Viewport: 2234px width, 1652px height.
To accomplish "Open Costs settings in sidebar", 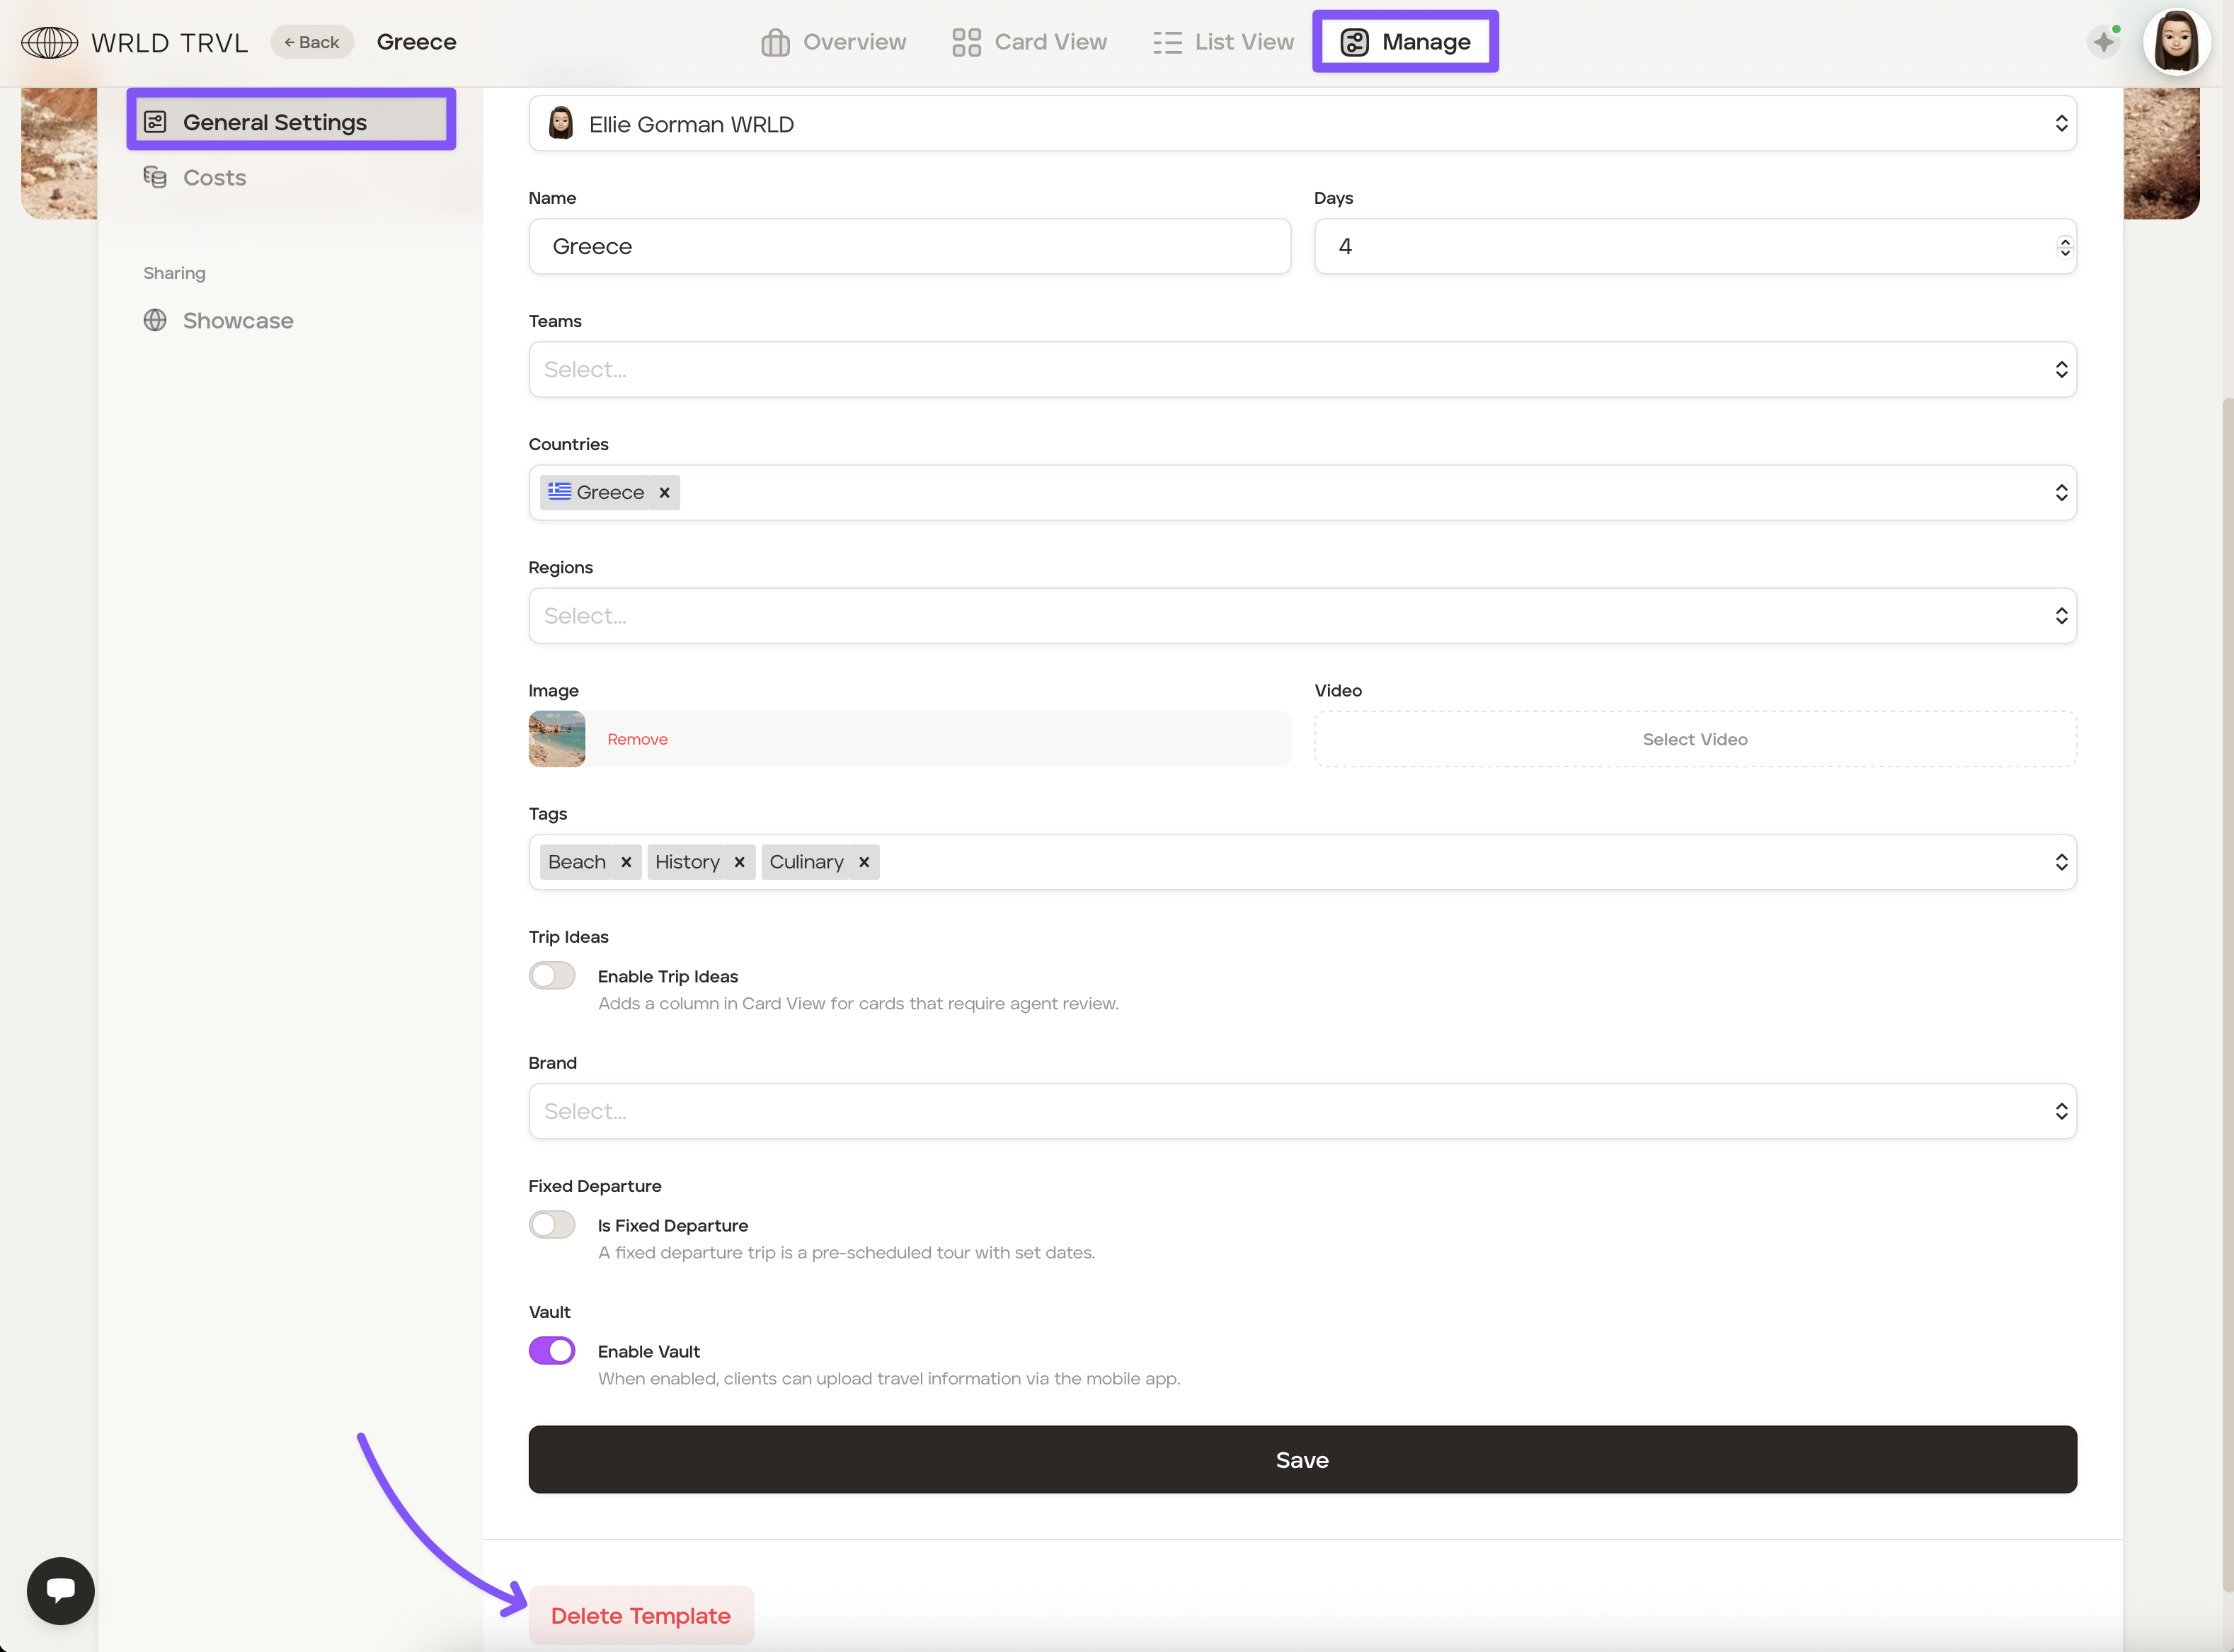I will pyautogui.click(x=214, y=178).
